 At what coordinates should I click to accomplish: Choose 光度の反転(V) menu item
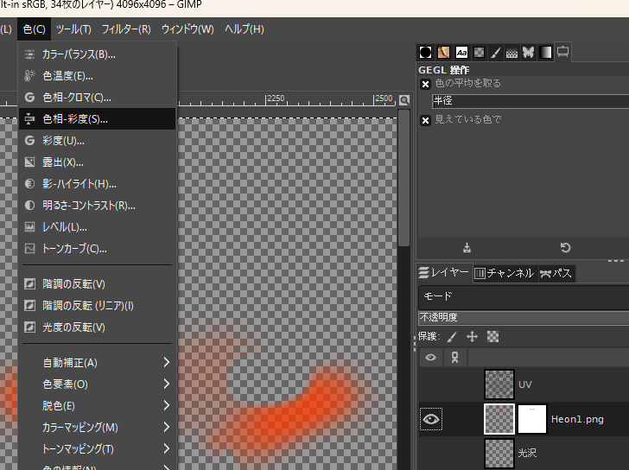click(x=97, y=327)
